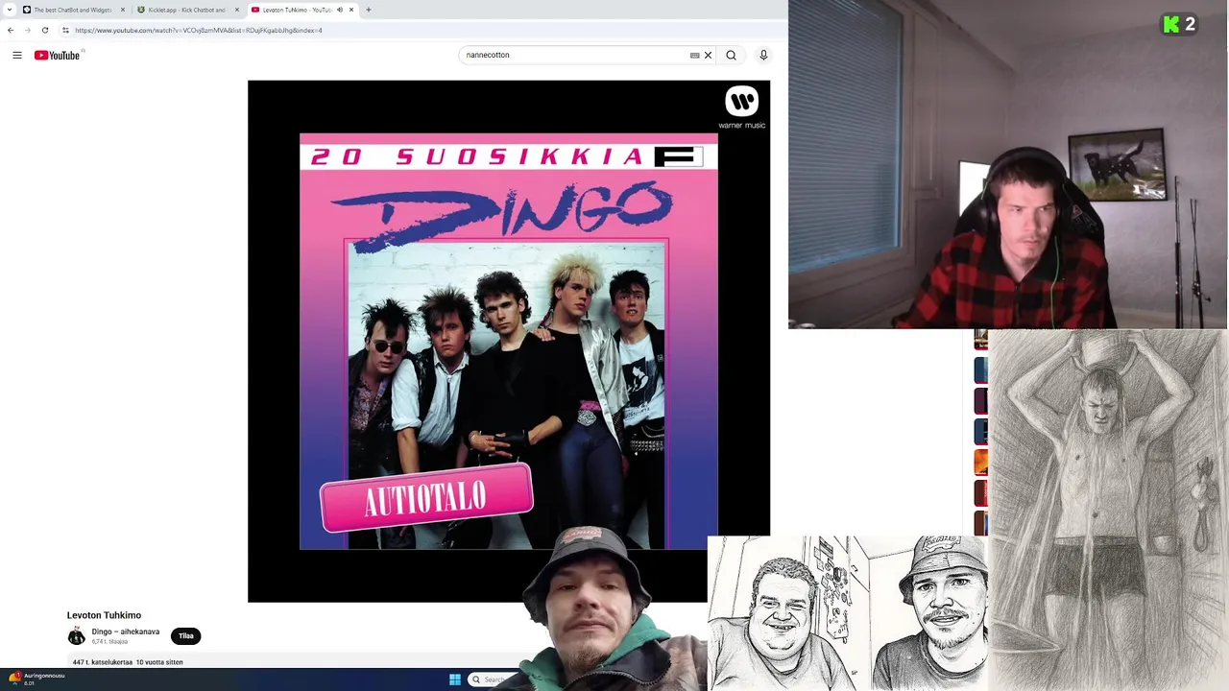Open a new browser tab with the plus
This screenshot has width=1229, height=691.
[368, 10]
